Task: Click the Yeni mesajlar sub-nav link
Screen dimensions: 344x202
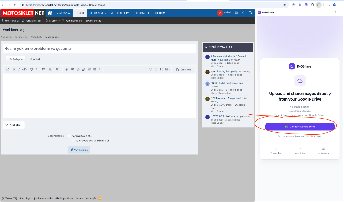Action: 10,21
